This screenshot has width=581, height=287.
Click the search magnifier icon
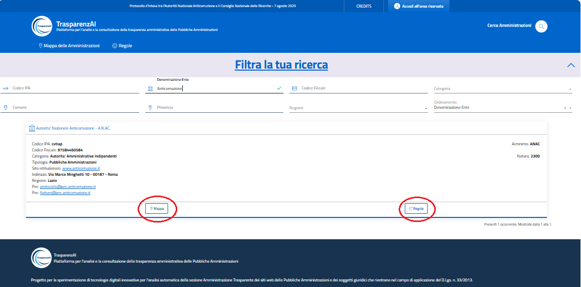[x=541, y=26]
